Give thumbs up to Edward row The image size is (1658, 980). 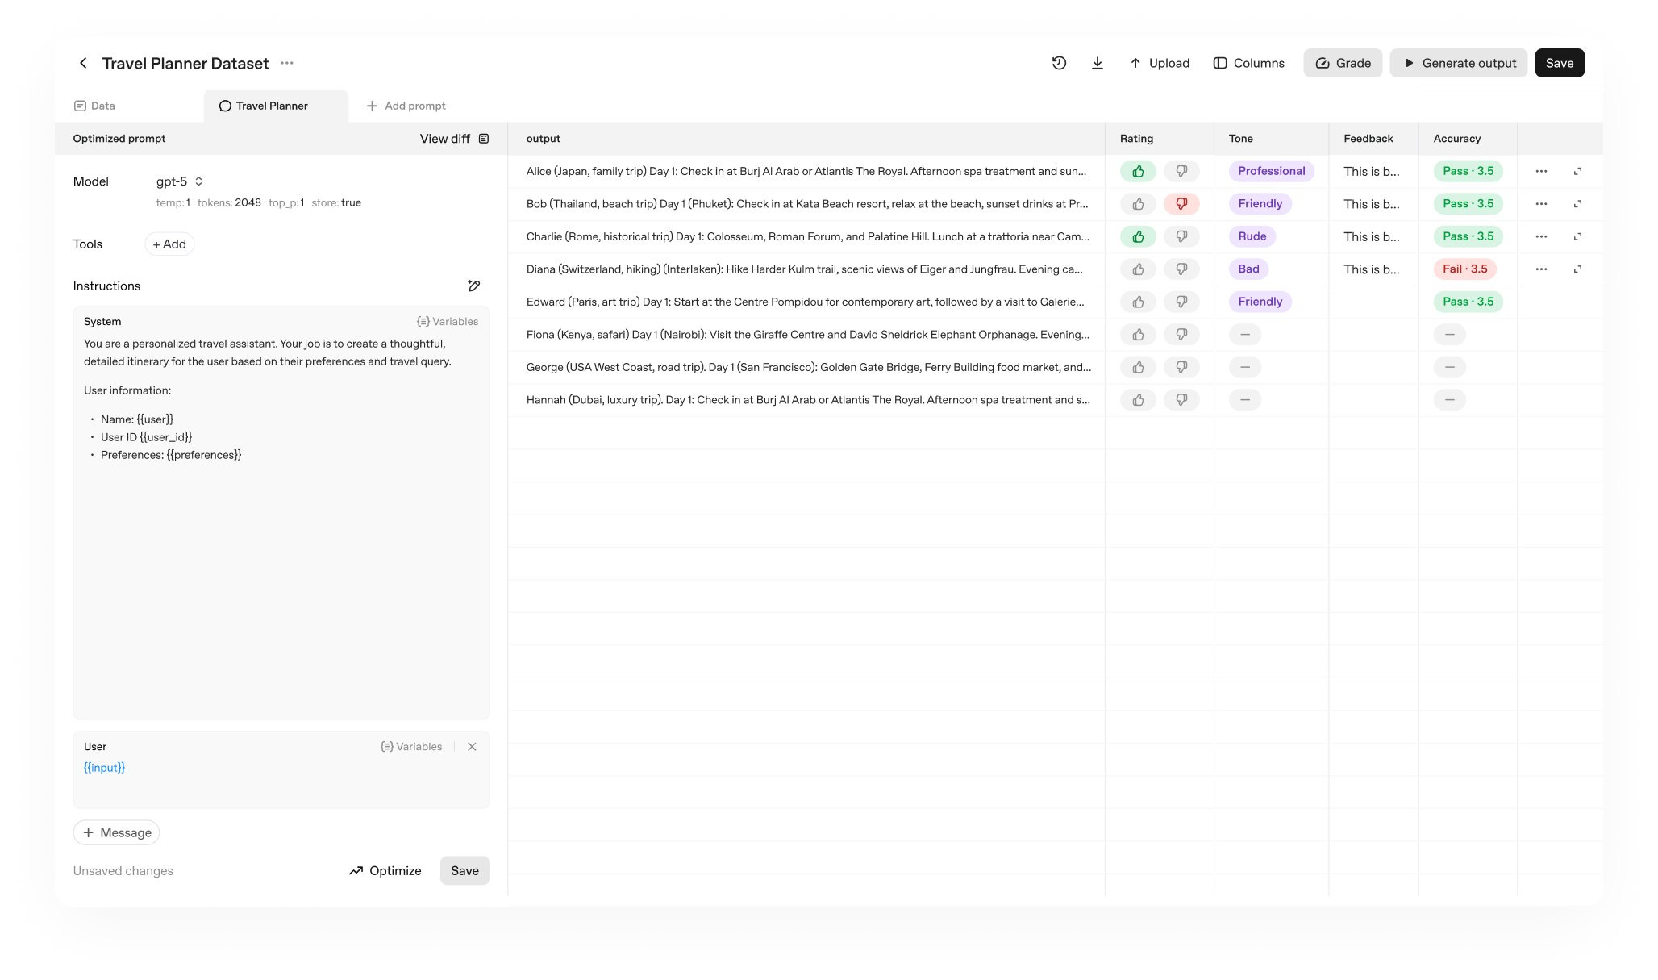1138,302
